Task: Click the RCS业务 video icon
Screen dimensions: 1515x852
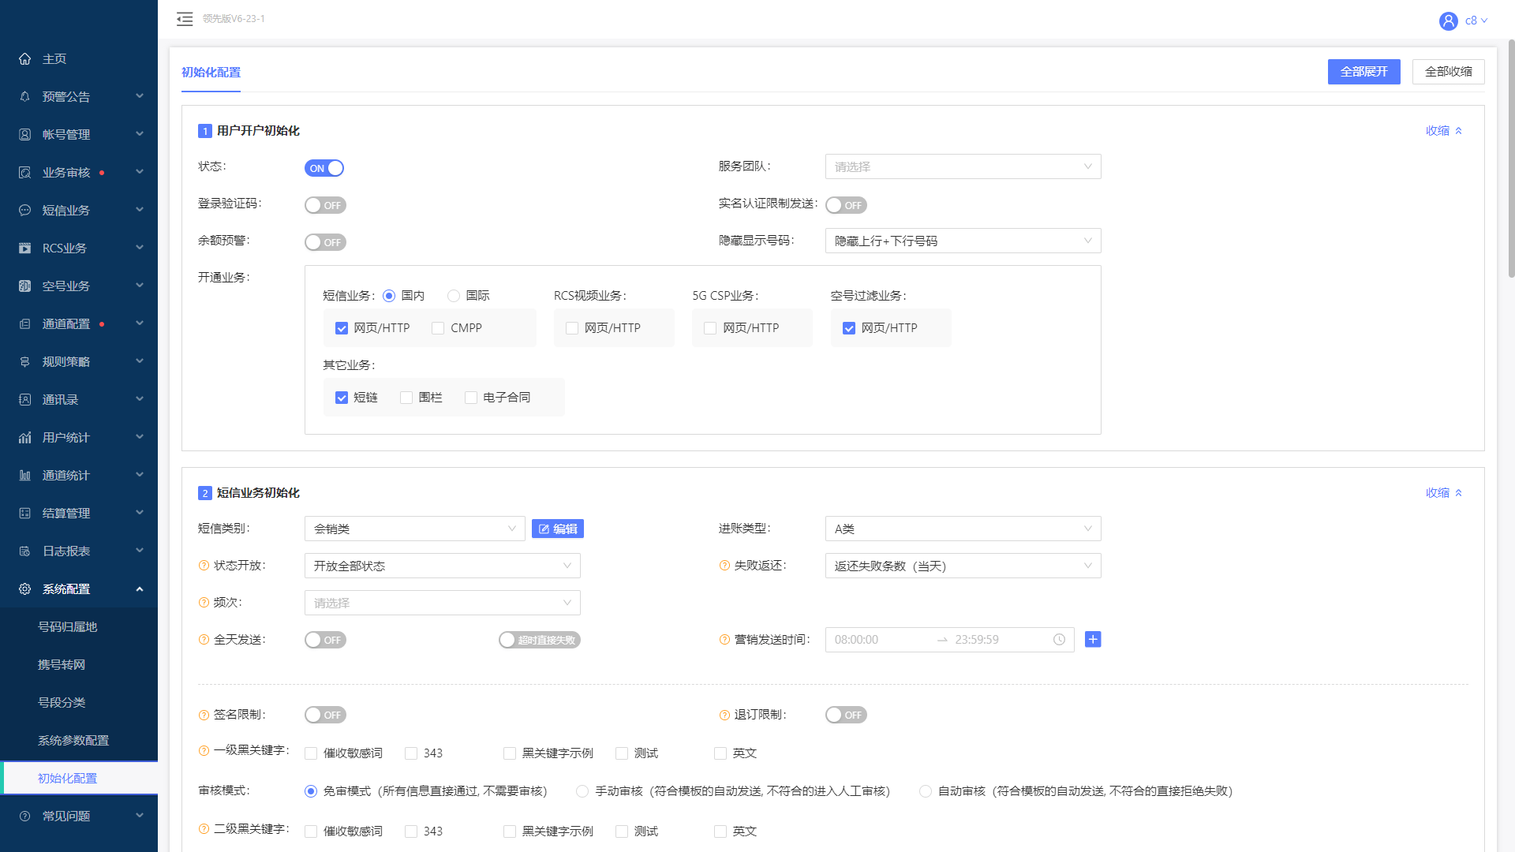Action: point(25,248)
